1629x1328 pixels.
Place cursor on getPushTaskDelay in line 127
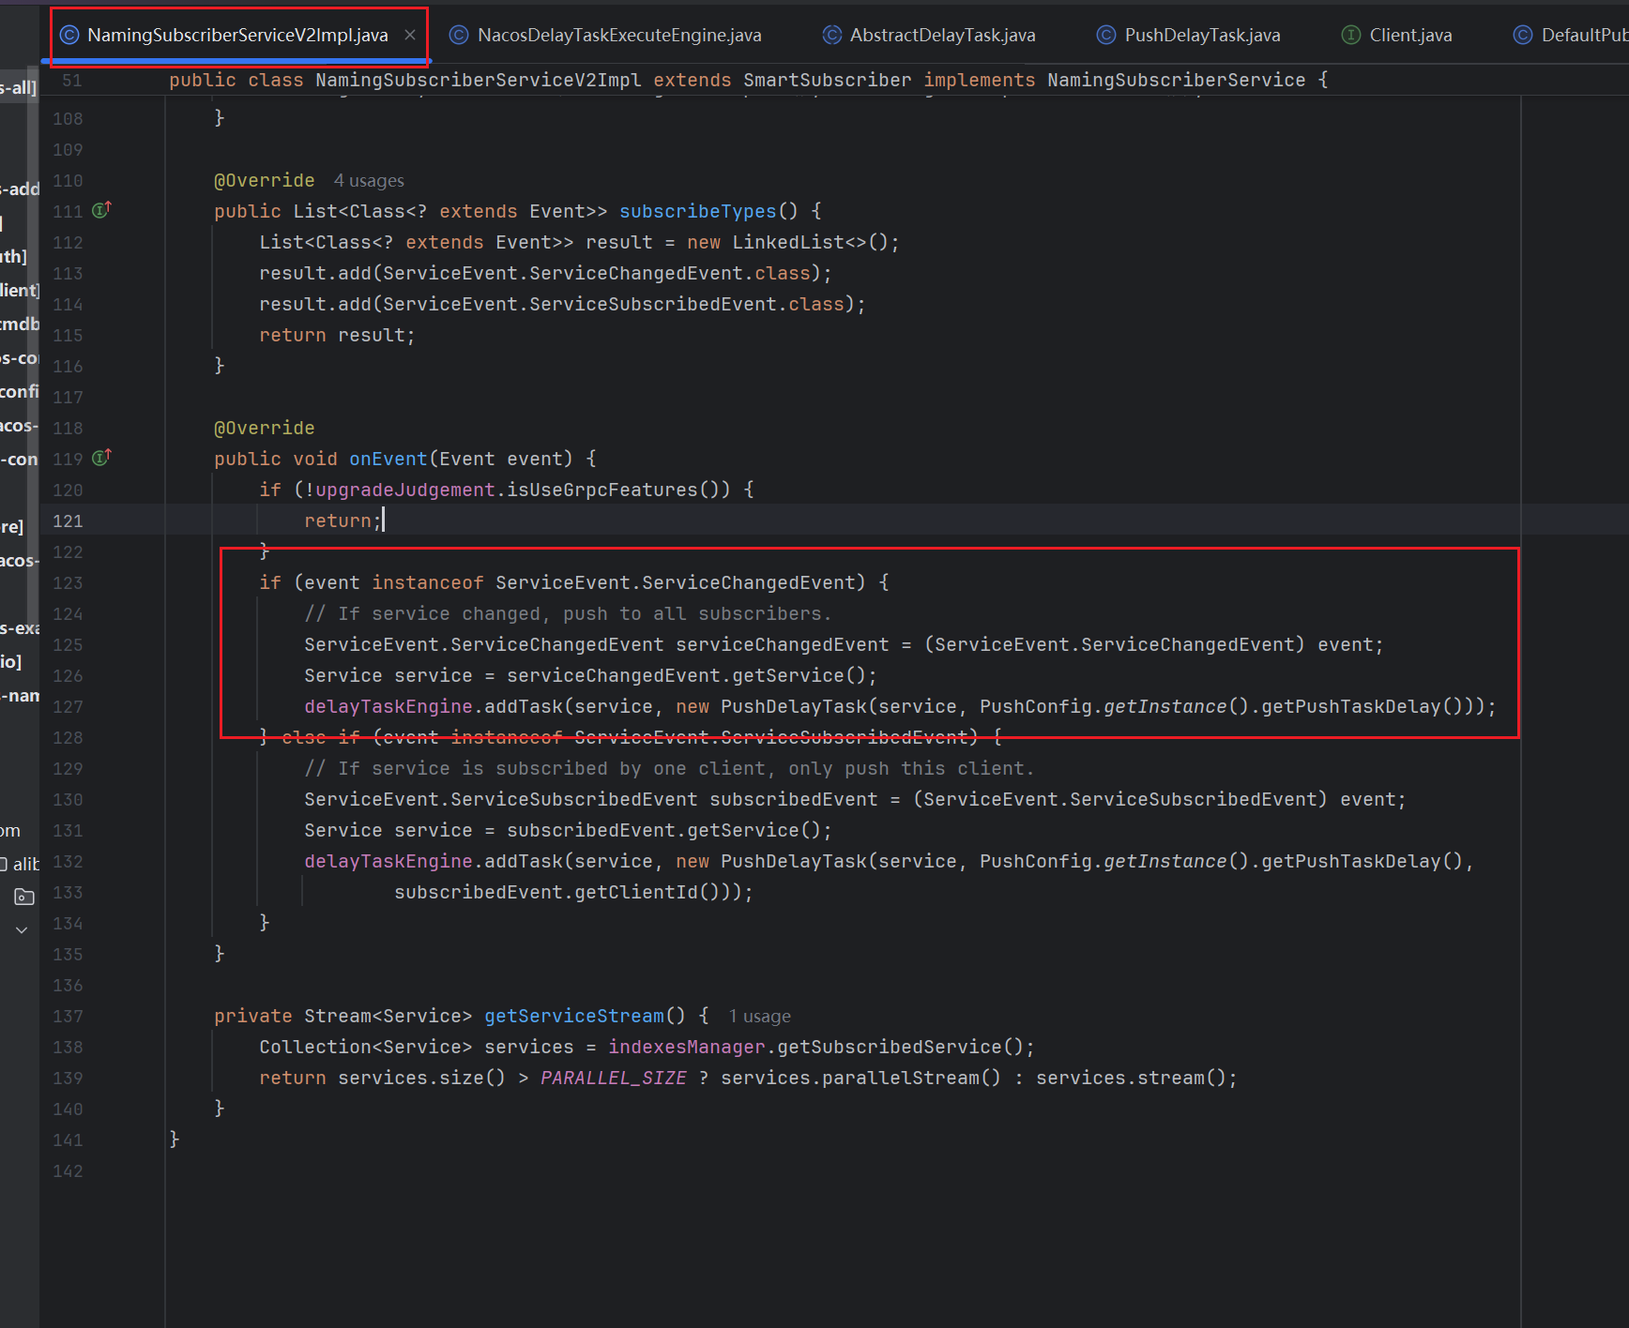[1349, 706]
